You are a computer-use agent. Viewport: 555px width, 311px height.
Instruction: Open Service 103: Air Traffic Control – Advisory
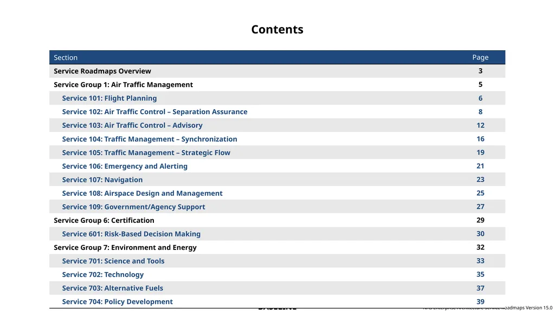[132, 125]
